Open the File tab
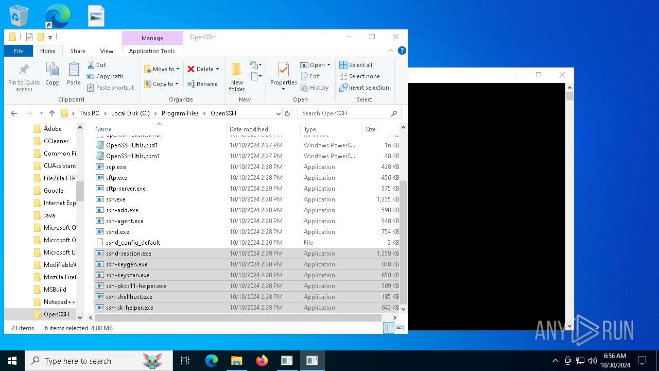Viewport: 659px width, 371px height. click(19, 51)
